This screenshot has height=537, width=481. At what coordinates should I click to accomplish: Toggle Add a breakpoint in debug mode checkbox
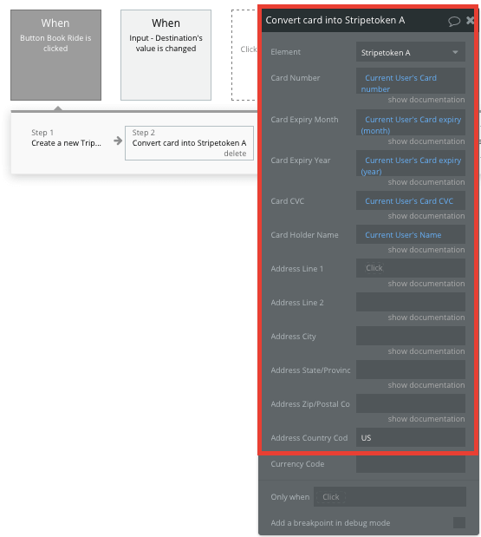pyautogui.click(x=459, y=522)
